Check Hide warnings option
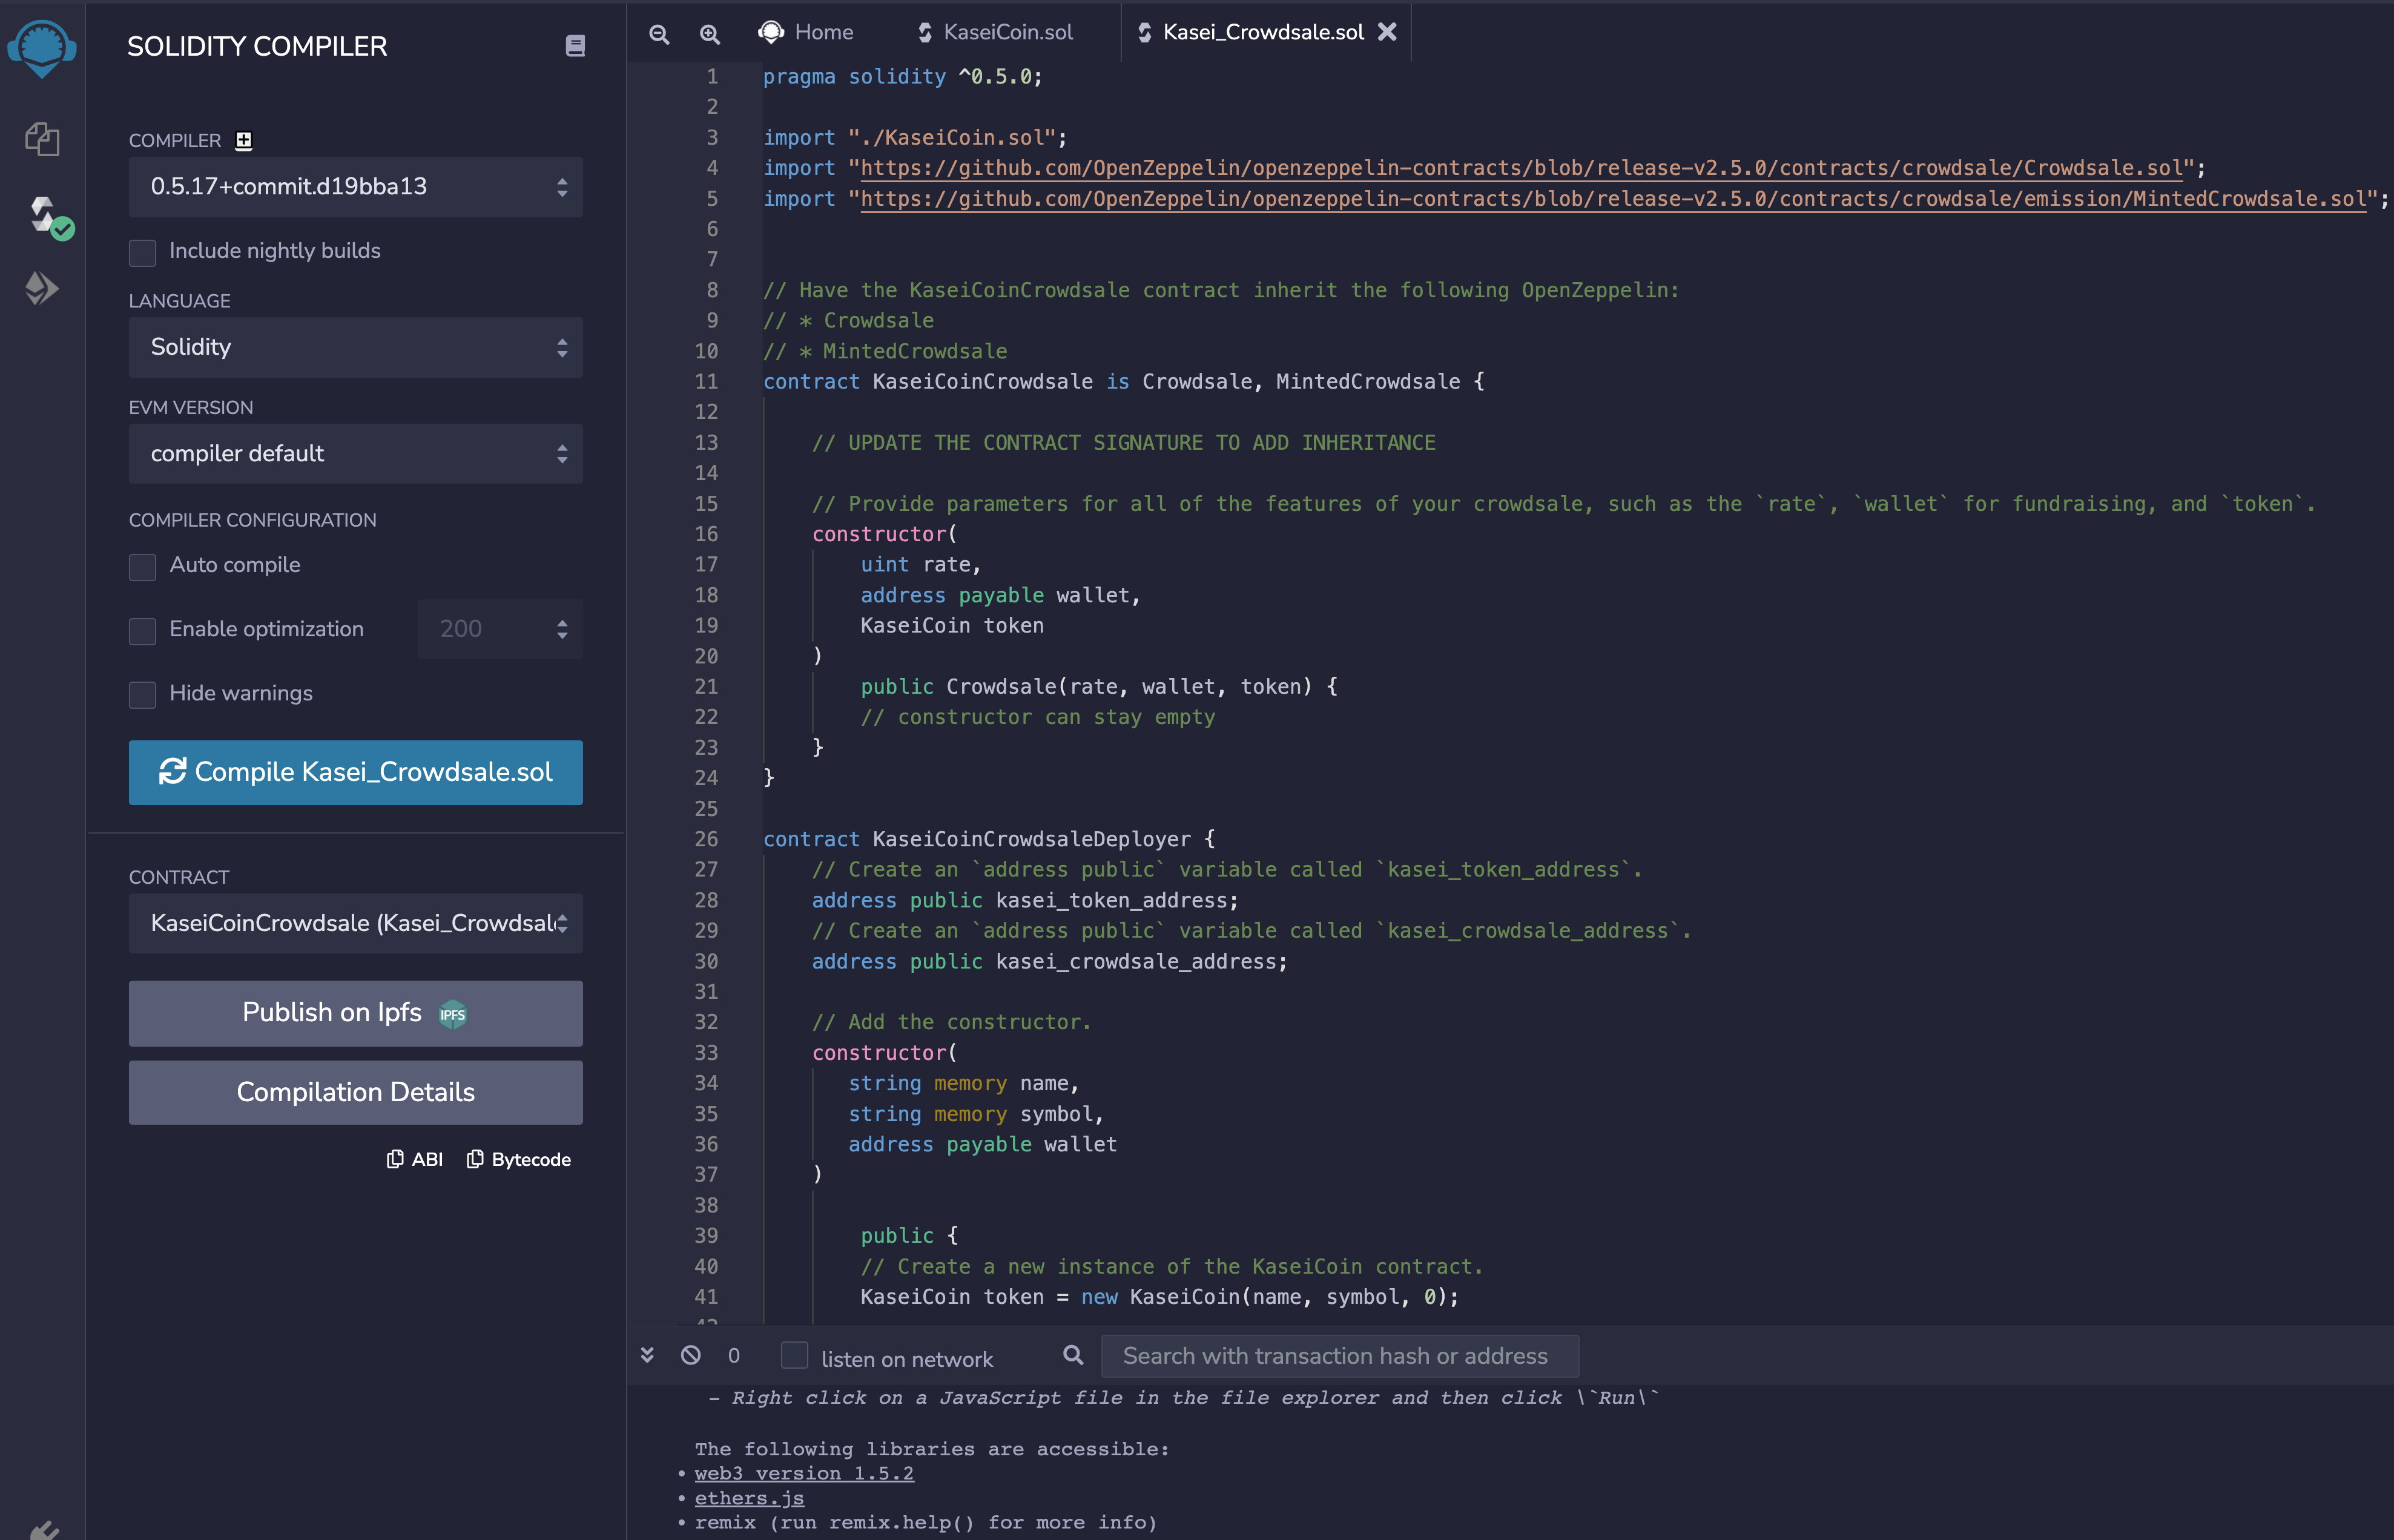Screen dimensions: 2394x1540 (x=143, y=695)
